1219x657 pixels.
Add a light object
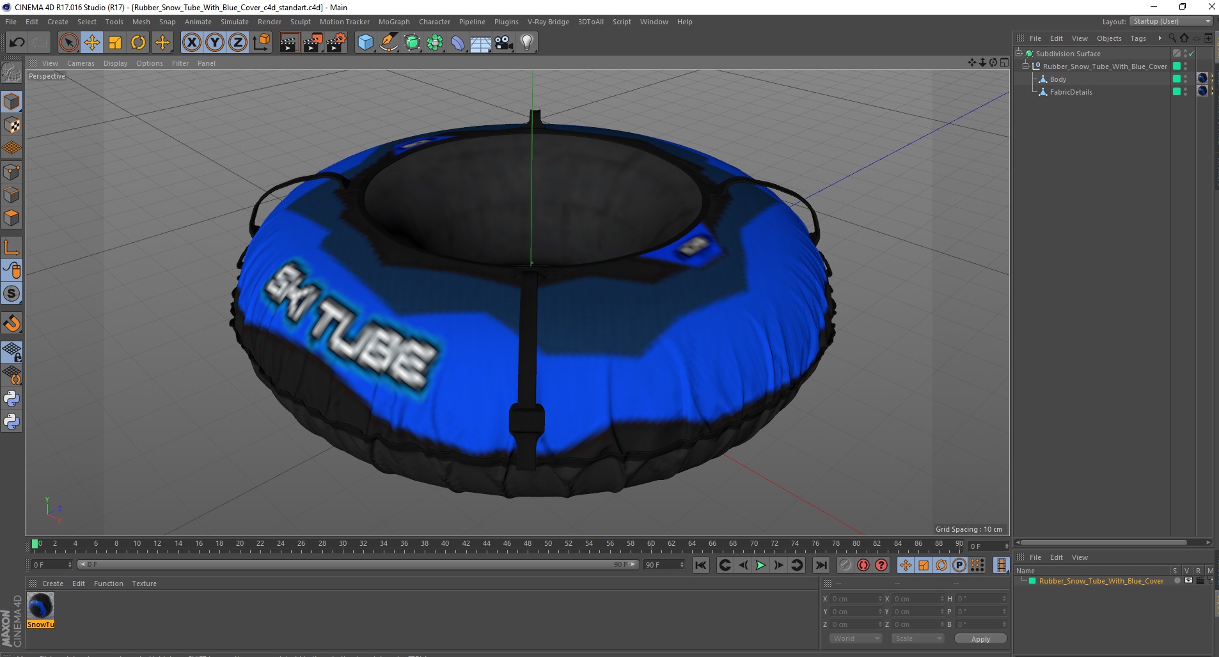coord(527,43)
